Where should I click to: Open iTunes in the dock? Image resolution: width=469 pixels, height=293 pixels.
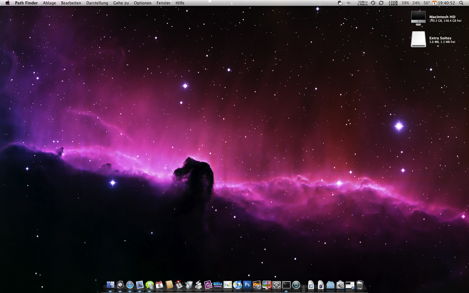click(x=237, y=285)
